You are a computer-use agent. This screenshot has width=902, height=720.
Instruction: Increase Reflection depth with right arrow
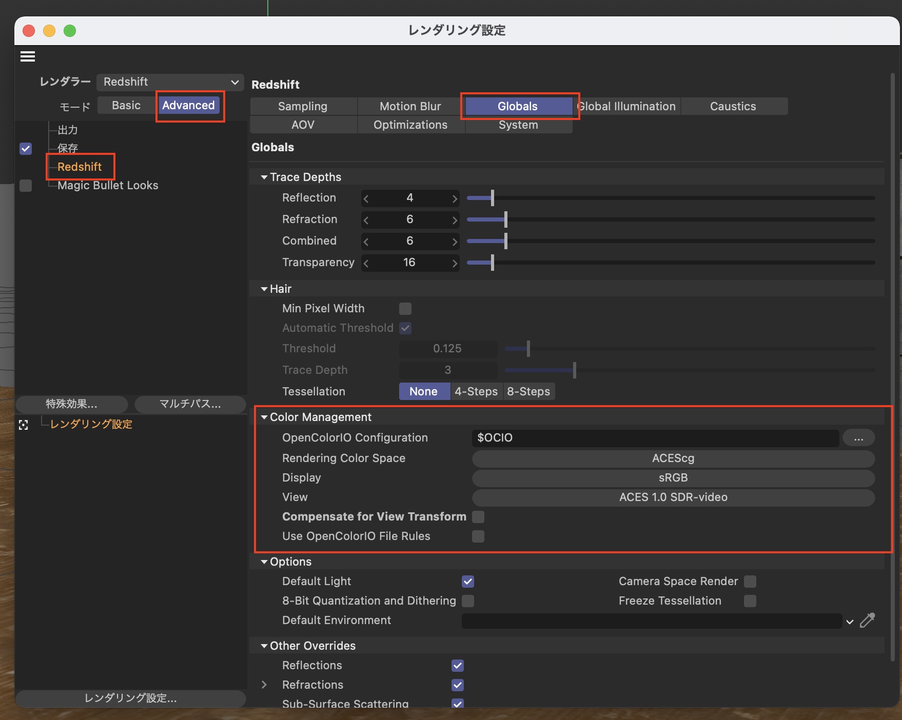pyautogui.click(x=455, y=198)
